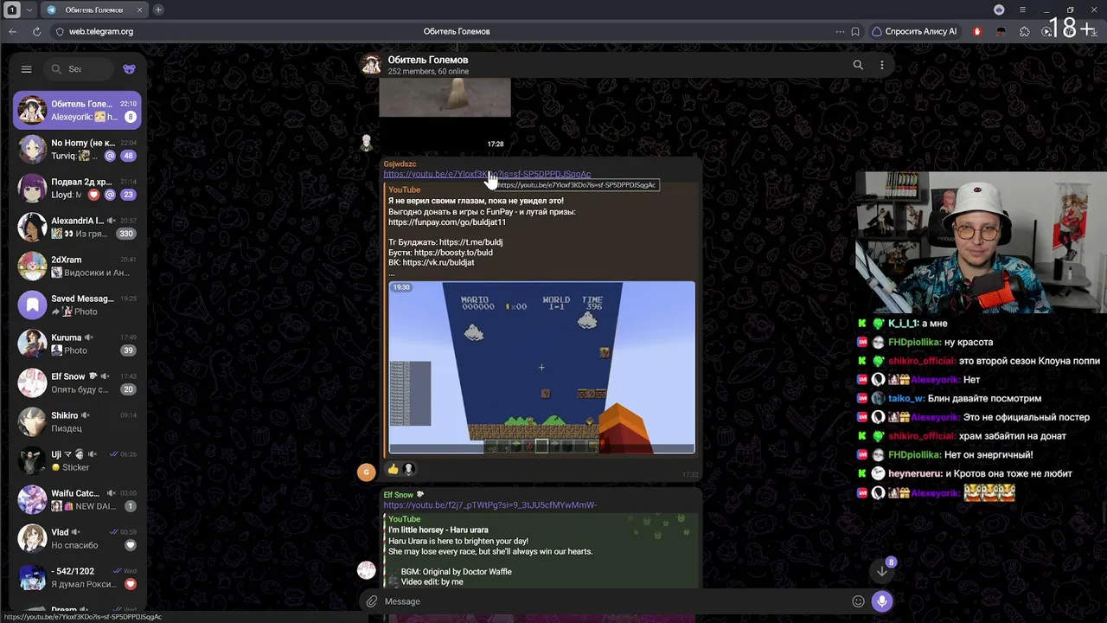
Task: Click the browser profile avatar icon
Action: [x=999, y=10]
